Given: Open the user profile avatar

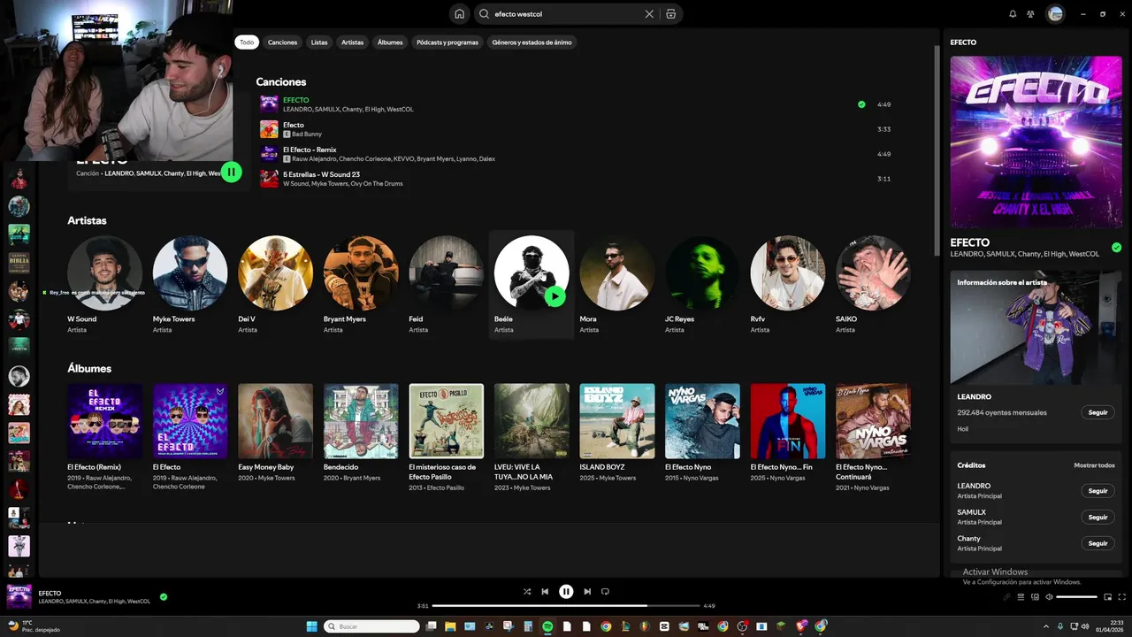Looking at the screenshot, I should click(x=1055, y=14).
